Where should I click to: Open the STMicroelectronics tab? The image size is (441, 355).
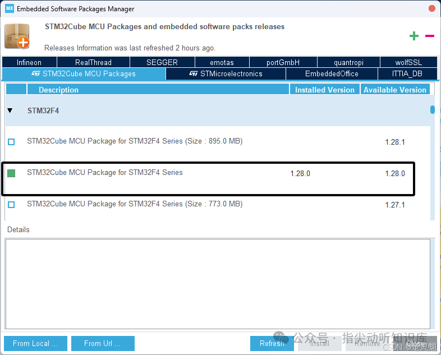(226, 74)
